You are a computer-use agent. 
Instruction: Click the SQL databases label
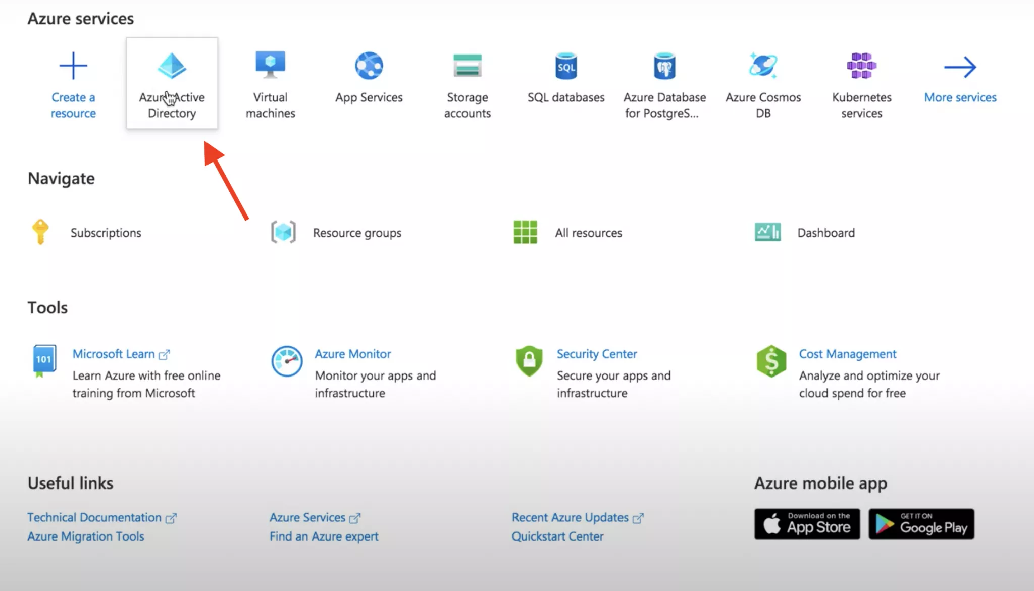point(566,97)
